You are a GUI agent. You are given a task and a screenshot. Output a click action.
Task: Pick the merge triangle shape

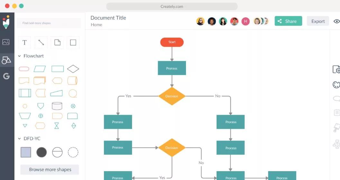point(25,126)
